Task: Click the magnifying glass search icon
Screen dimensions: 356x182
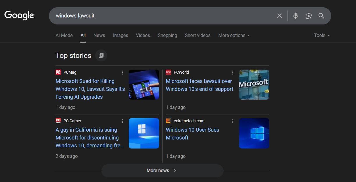Action: click(321, 16)
